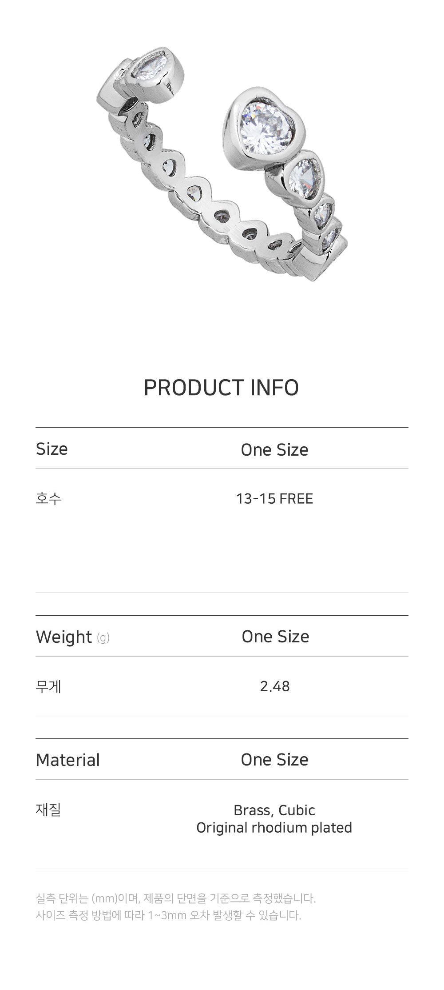Click the 13-15 FREE size value
The image size is (444, 990).
click(x=274, y=499)
